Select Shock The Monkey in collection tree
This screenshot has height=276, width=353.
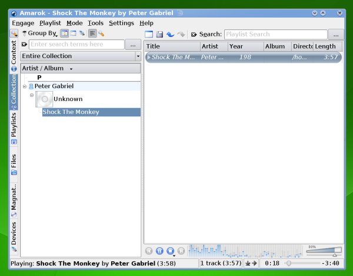click(91, 112)
